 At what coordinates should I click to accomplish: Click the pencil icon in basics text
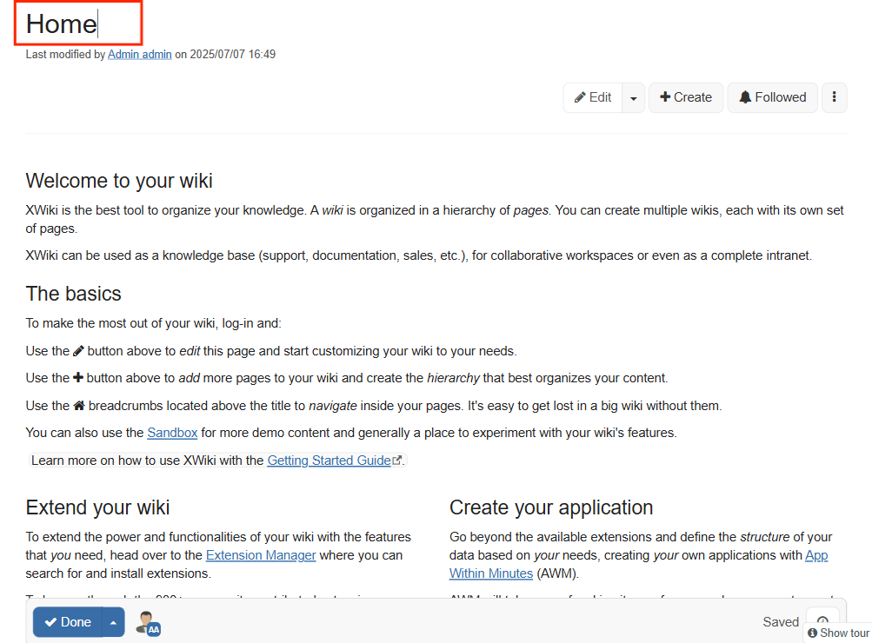pyautogui.click(x=78, y=351)
